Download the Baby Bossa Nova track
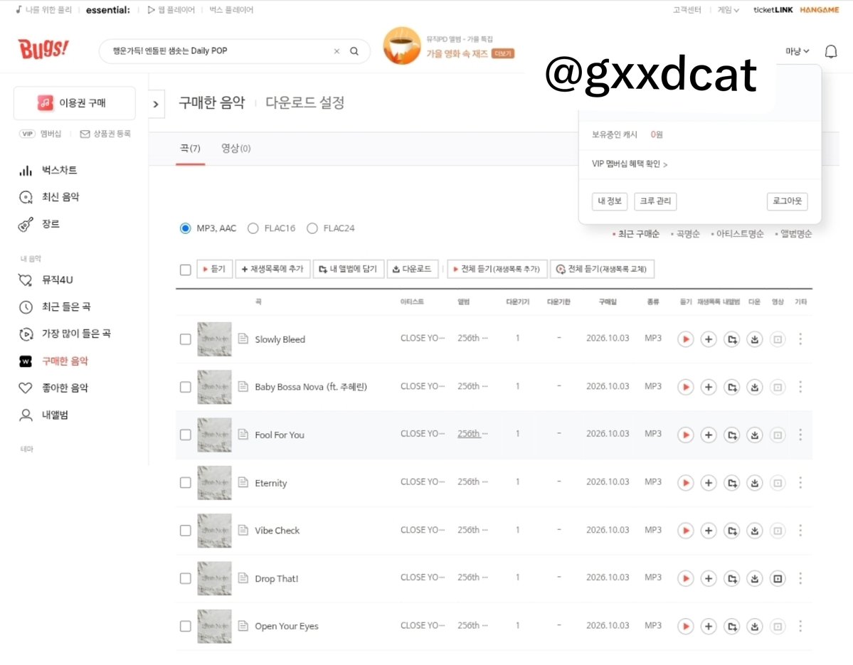The width and height of the screenshot is (853, 665). click(755, 387)
